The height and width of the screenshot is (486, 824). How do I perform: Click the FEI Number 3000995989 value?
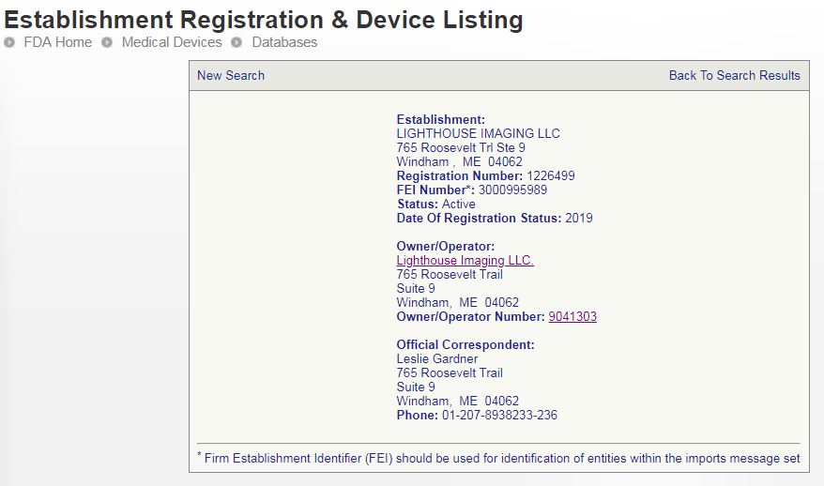(x=512, y=190)
